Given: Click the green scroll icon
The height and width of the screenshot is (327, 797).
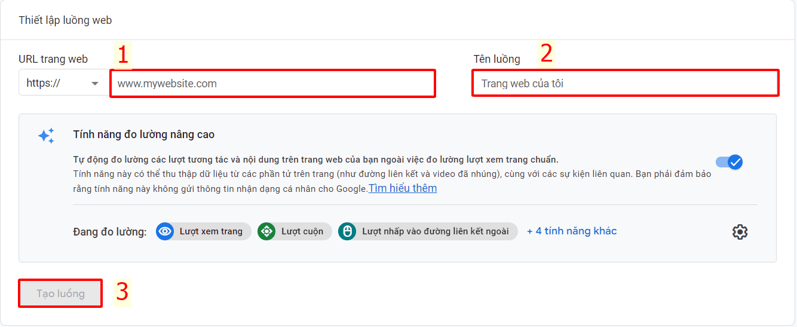Looking at the screenshot, I should (x=266, y=231).
